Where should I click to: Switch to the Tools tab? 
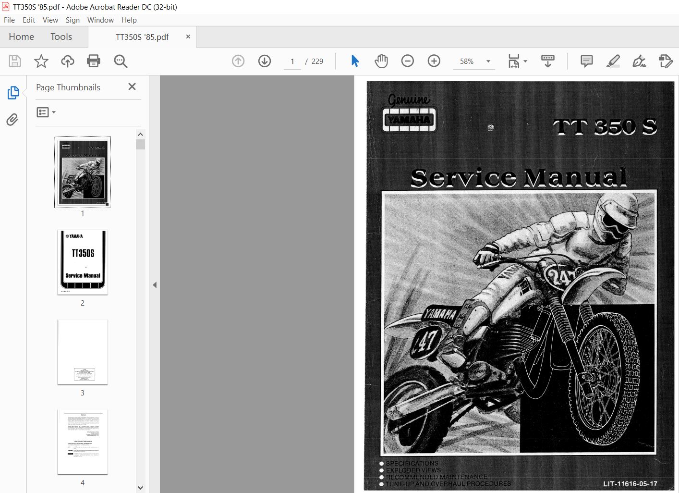point(61,37)
